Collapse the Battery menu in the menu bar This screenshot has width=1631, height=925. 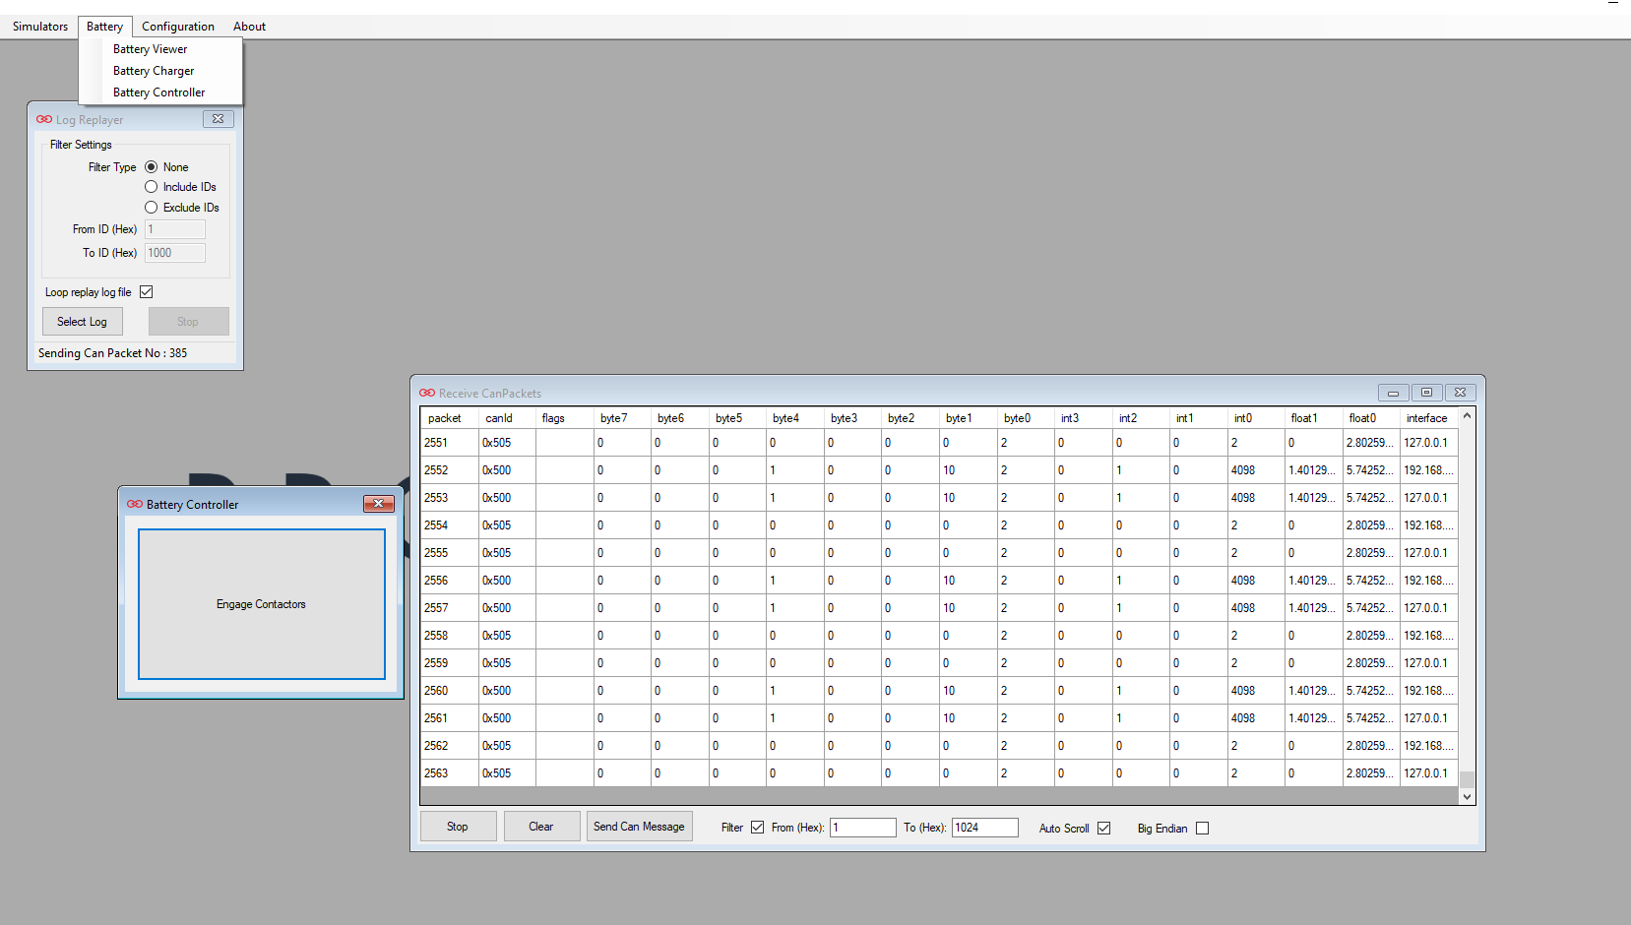[104, 27]
